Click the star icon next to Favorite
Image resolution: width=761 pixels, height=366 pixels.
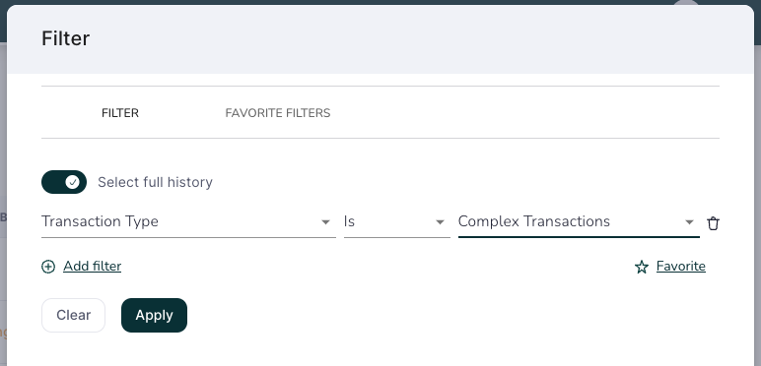click(x=642, y=268)
